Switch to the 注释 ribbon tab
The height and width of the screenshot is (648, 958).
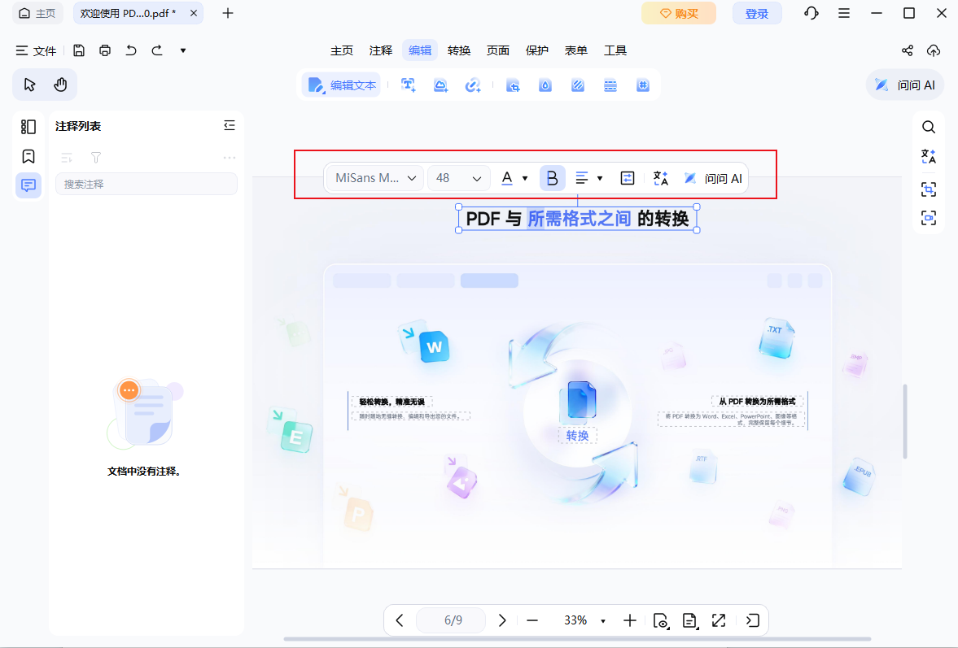381,50
